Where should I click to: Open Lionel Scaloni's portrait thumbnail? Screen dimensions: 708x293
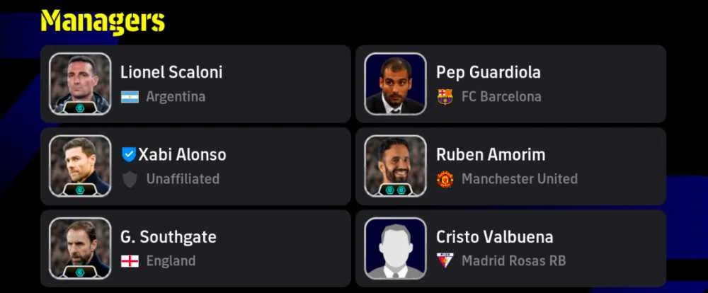coord(80,84)
